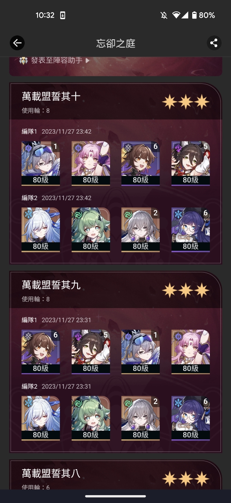
Task: Select the gray-haired character with 2 in 其十 編隊2
Action: click(141, 230)
